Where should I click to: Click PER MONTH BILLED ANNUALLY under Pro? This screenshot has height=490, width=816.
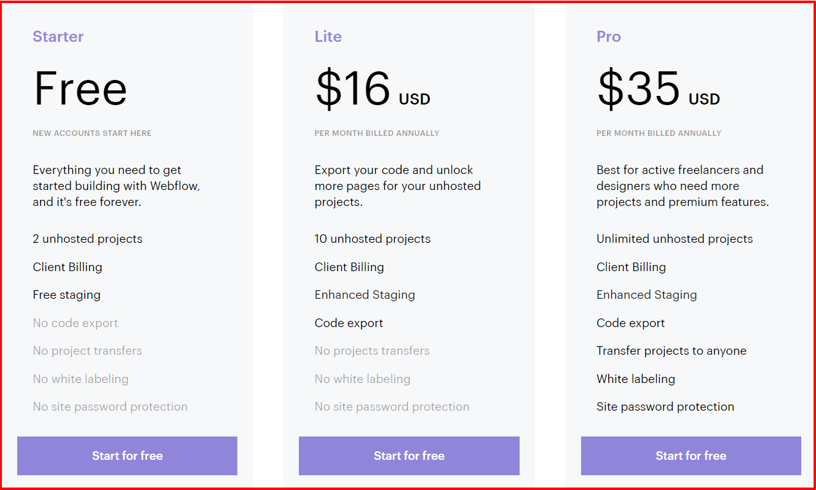659,133
